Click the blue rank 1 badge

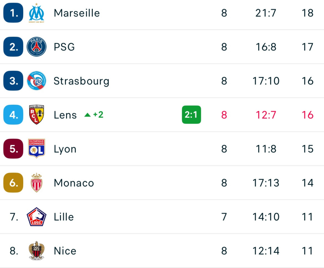pyautogui.click(x=14, y=13)
